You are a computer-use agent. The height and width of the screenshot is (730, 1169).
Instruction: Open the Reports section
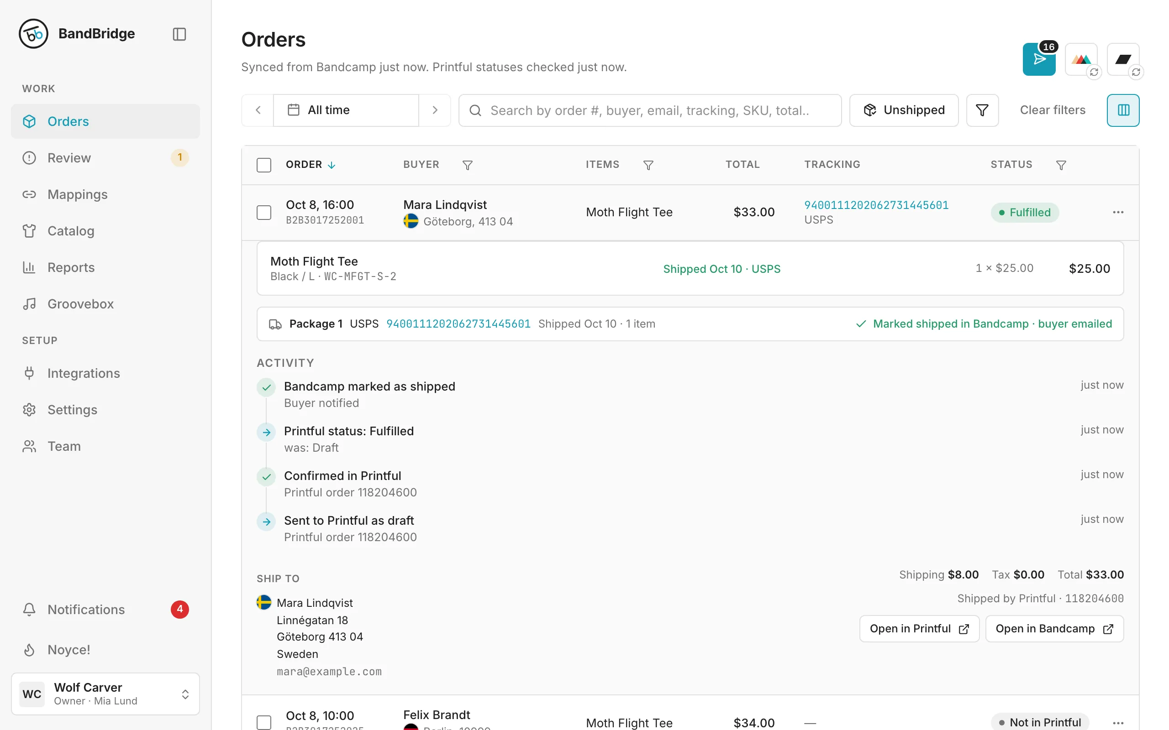pyautogui.click(x=105, y=267)
